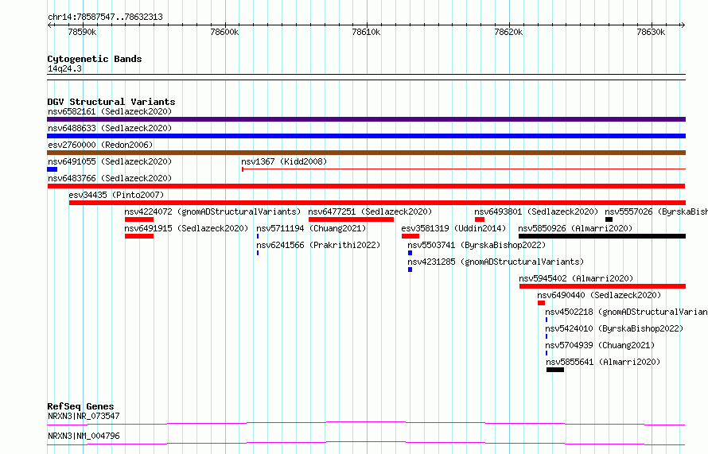Click the nsv5855641 (Almarri2020) label

click(603, 362)
